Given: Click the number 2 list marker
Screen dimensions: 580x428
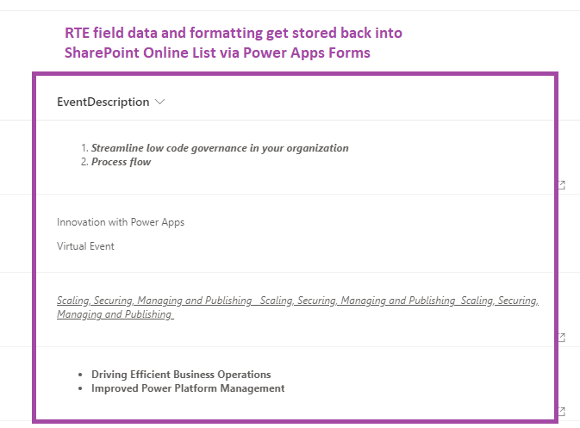Looking at the screenshot, I should (84, 162).
